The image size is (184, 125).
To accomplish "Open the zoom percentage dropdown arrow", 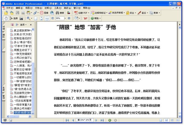I will coord(65,18).
